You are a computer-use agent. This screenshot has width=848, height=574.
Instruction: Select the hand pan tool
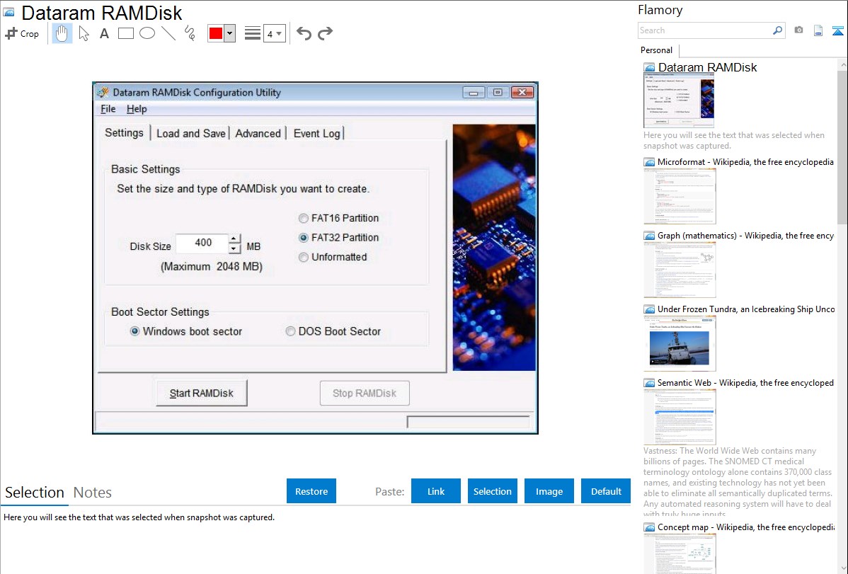point(62,33)
